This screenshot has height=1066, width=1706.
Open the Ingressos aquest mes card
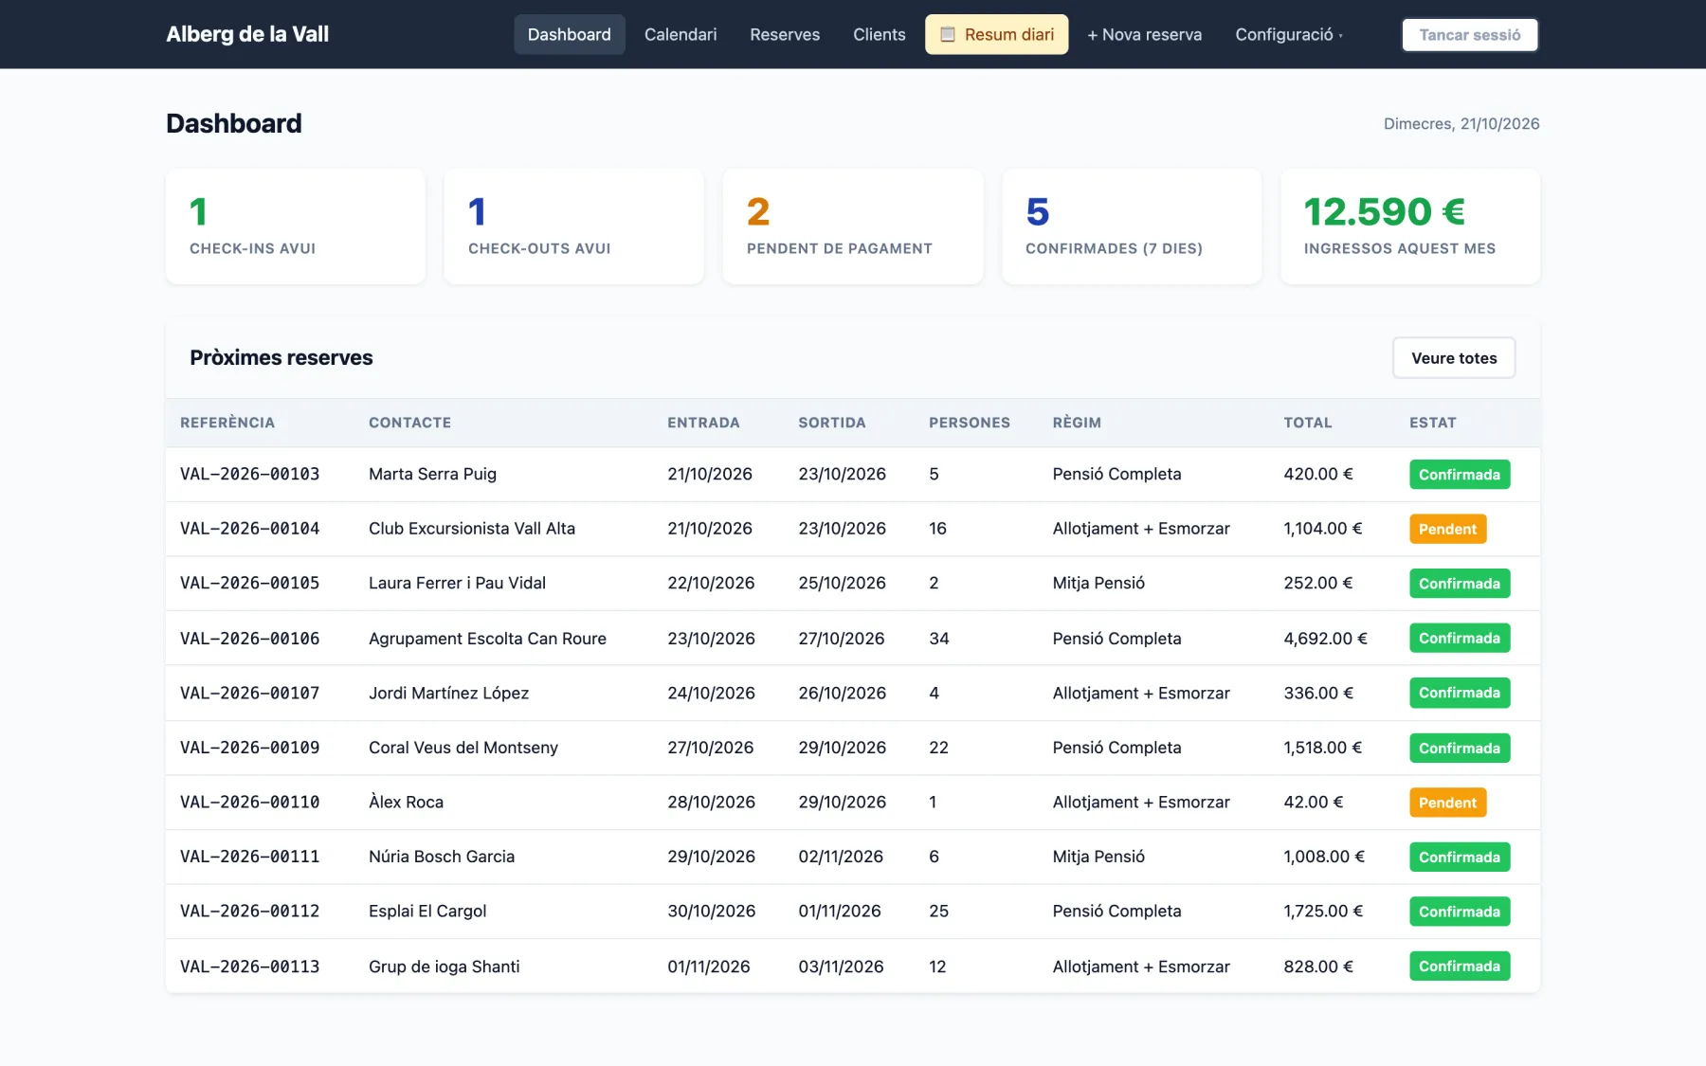pyautogui.click(x=1410, y=226)
